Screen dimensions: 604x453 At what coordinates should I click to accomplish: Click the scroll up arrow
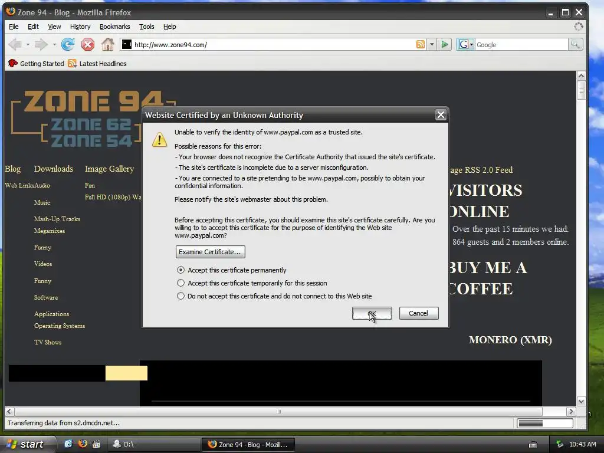tap(581, 76)
